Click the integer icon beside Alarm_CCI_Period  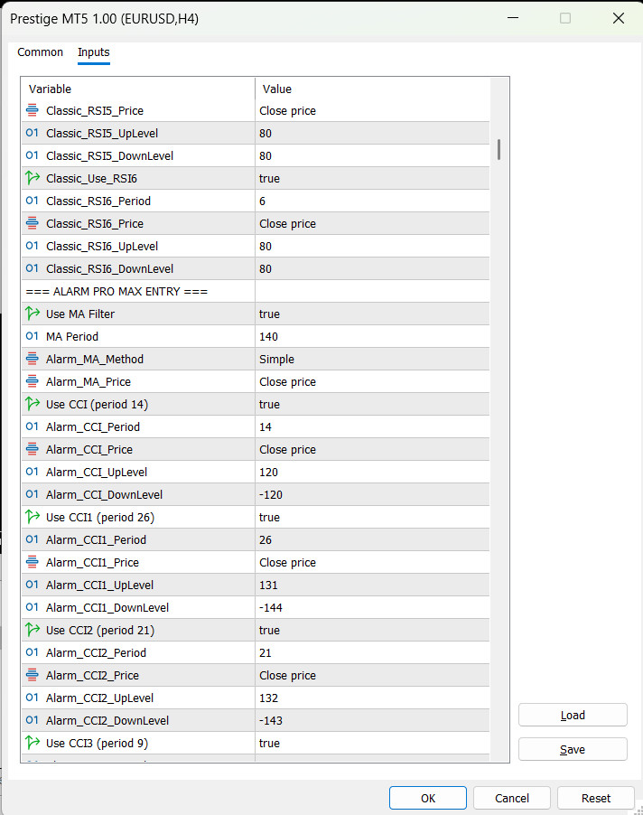coord(33,426)
